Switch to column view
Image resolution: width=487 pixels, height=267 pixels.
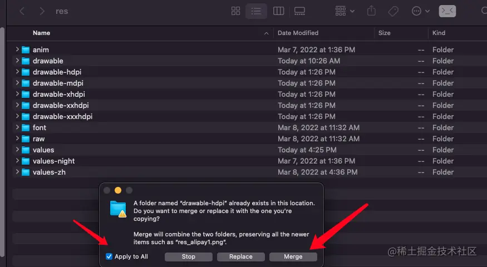pos(278,11)
